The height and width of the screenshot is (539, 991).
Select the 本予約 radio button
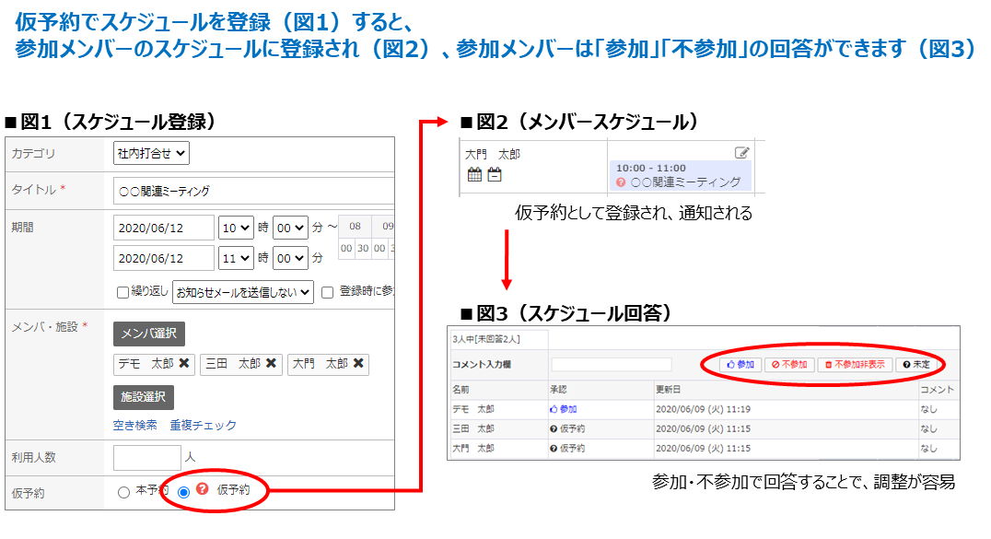(124, 492)
